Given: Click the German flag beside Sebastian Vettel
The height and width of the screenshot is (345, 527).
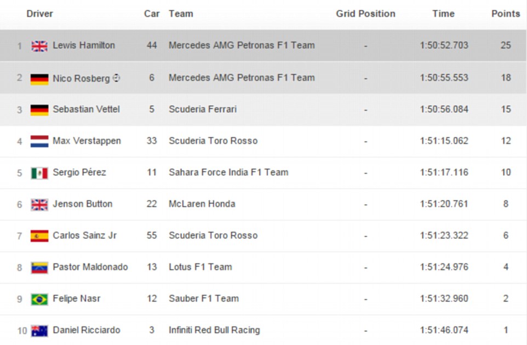Looking at the screenshot, I should [39, 110].
